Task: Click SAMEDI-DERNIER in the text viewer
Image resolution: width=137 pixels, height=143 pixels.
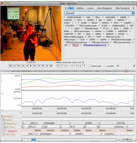Action: pos(74,17)
